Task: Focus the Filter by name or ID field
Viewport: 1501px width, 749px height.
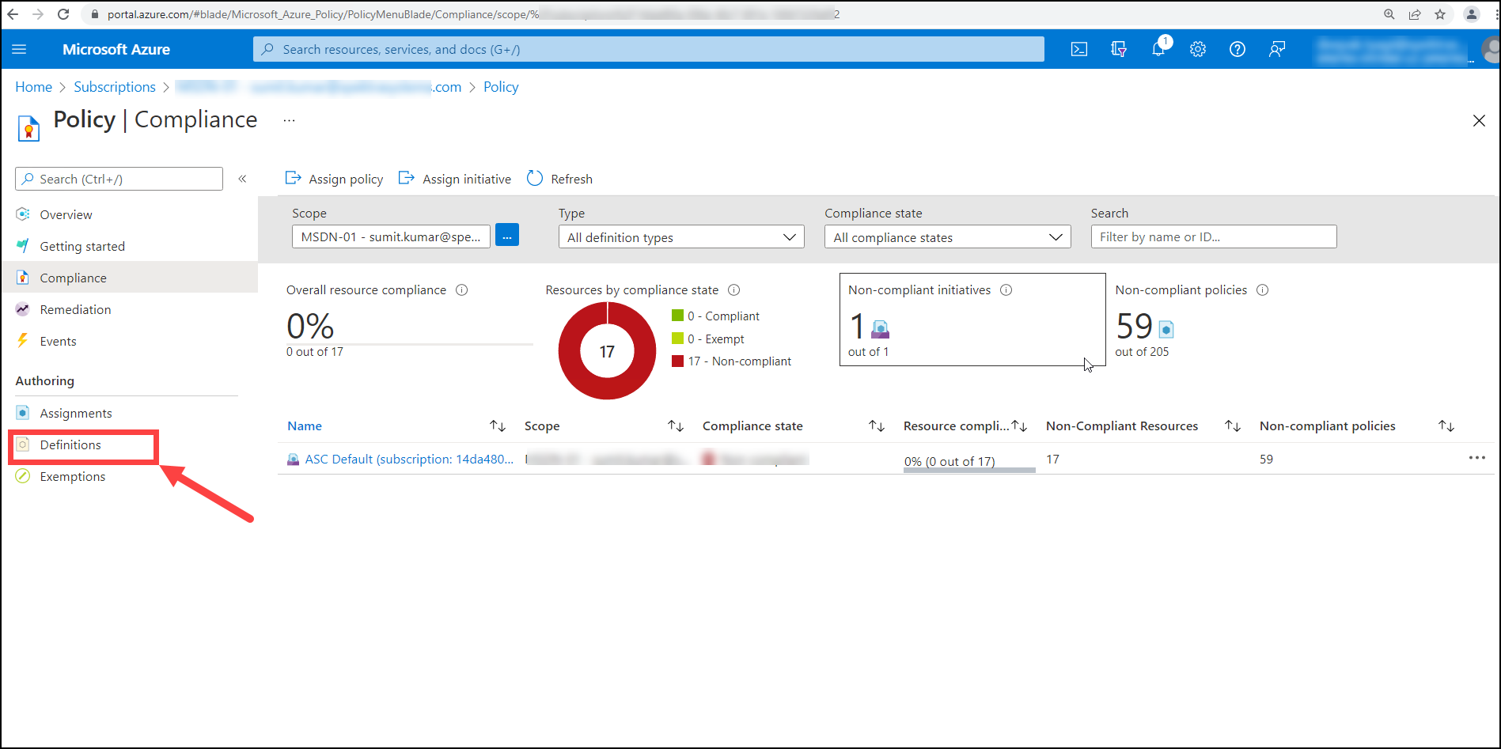Action: pos(1214,236)
